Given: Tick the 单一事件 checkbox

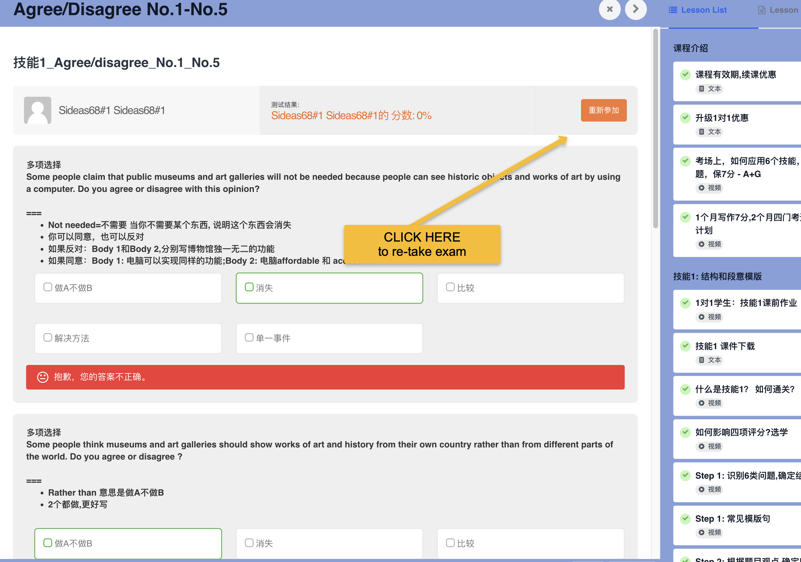Looking at the screenshot, I should coord(249,337).
